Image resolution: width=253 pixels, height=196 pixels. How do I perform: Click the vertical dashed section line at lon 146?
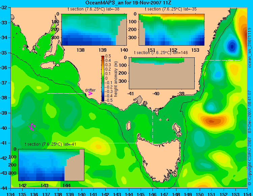[x=152, y=125]
